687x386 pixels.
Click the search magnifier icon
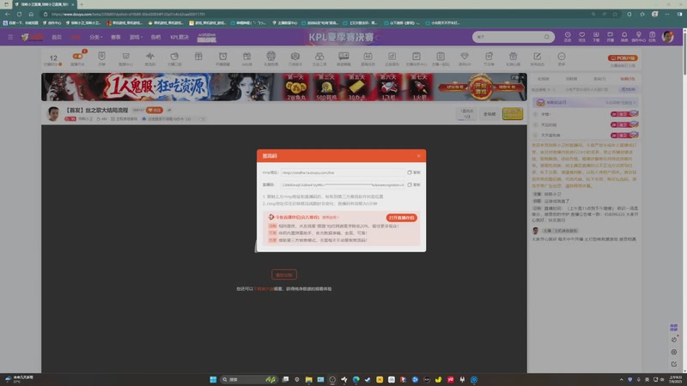(547, 37)
